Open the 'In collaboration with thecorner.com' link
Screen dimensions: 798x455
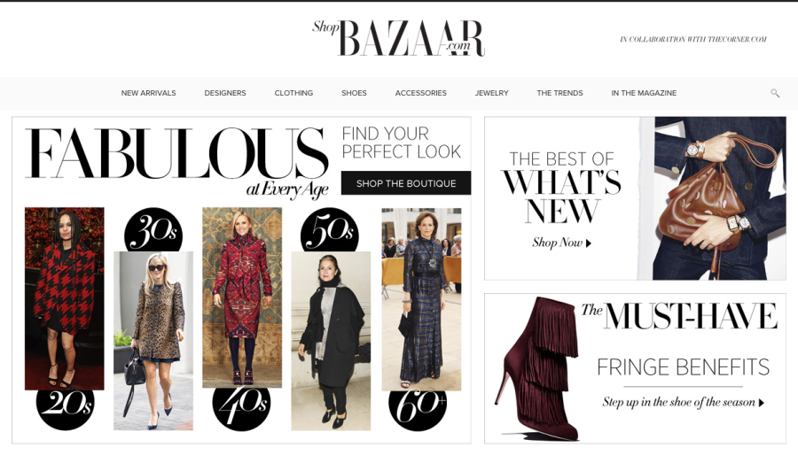pyautogui.click(x=693, y=39)
